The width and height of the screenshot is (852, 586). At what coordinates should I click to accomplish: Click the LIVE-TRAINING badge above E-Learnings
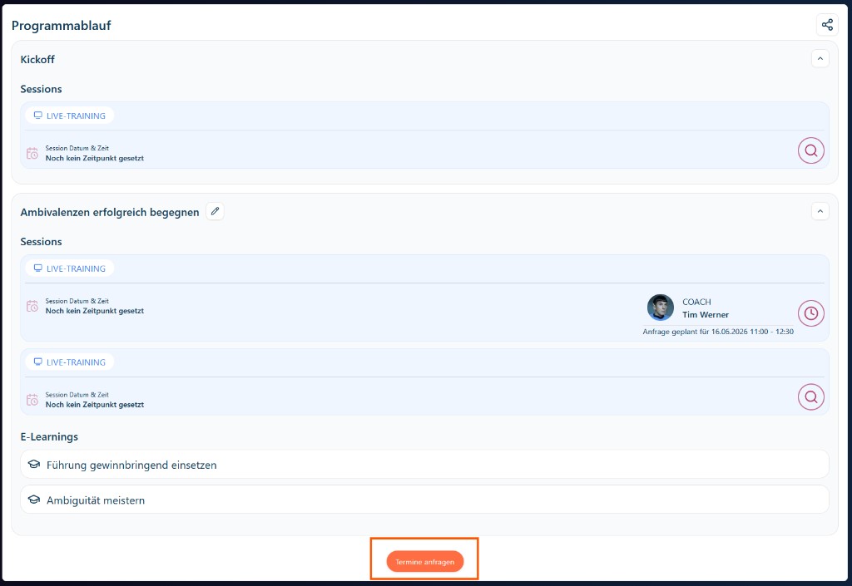click(x=70, y=362)
